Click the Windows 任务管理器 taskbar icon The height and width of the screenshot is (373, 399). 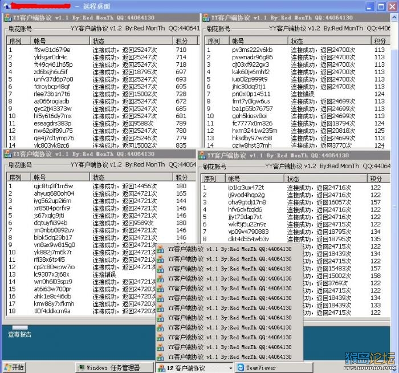81,367
